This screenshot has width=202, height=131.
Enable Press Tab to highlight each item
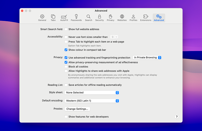click(x=66, y=42)
